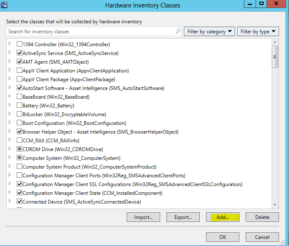The height and width of the screenshot is (246, 289).
Task: Expand the Computer System tree node
Action: tap(10, 158)
